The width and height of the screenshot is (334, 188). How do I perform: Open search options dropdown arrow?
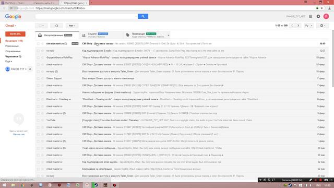[x=136, y=16]
